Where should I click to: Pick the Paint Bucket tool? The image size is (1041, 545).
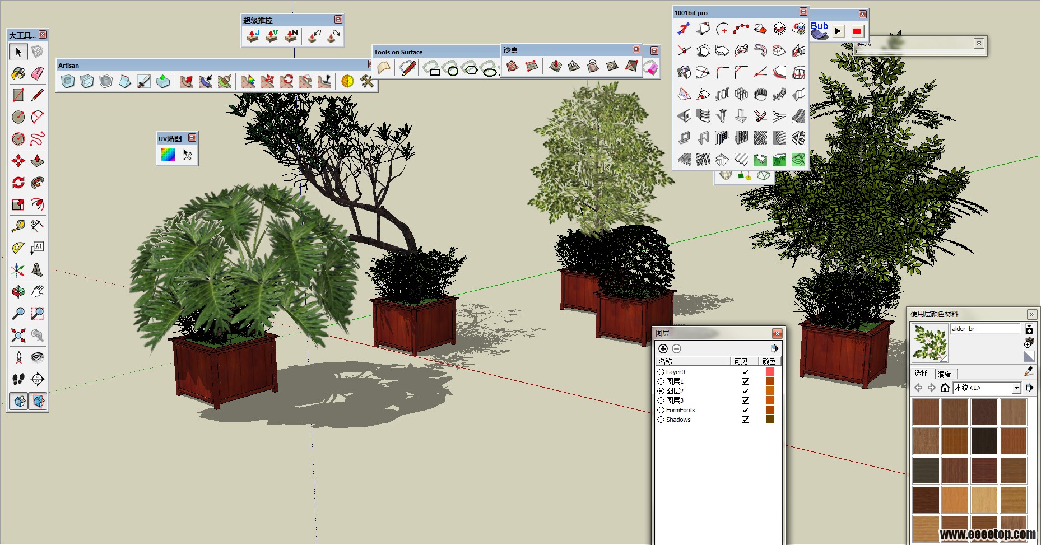(18, 73)
